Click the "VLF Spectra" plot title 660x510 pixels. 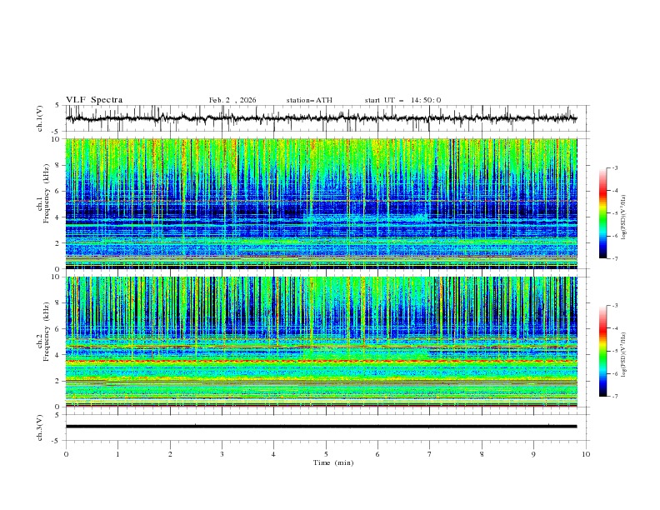click(94, 100)
